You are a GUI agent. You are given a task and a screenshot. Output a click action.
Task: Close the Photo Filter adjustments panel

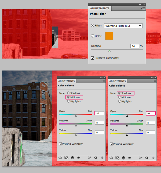pyautogui.click(x=144, y=5)
